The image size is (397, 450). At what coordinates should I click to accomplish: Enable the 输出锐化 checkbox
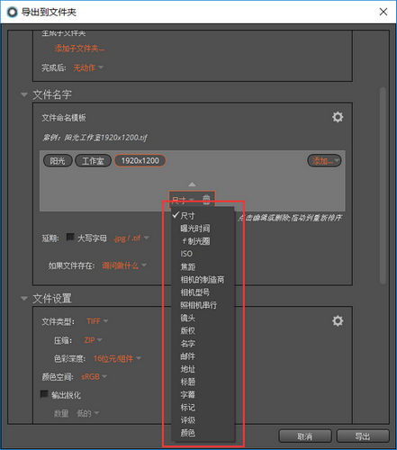tap(44, 394)
